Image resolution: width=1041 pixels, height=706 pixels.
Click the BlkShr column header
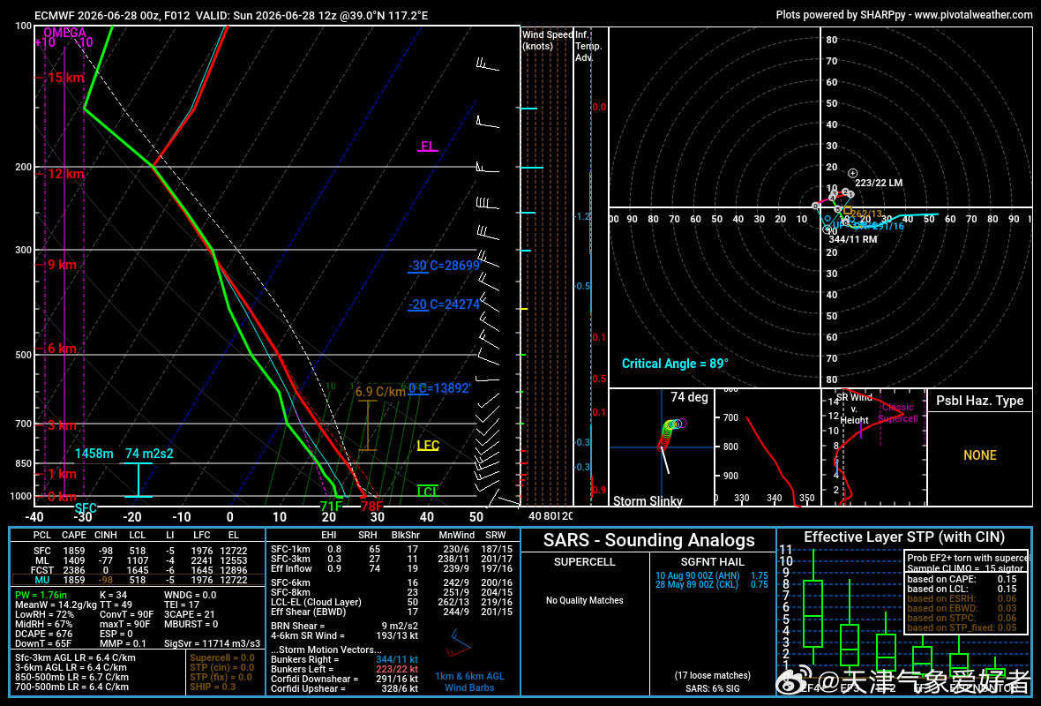click(x=405, y=535)
